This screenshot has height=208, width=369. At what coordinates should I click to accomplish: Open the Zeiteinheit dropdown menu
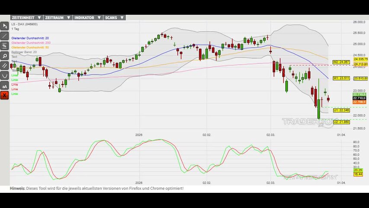26,18
